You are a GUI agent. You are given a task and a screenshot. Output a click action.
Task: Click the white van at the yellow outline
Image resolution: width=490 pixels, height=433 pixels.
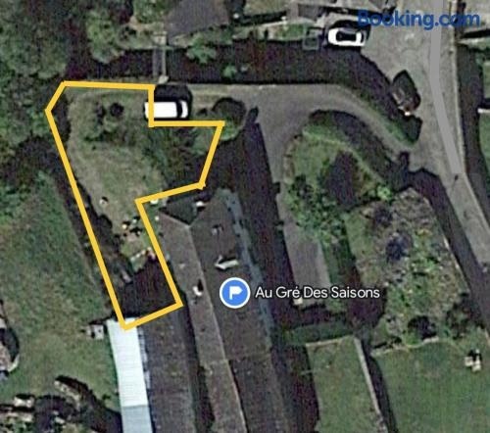click(x=167, y=110)
